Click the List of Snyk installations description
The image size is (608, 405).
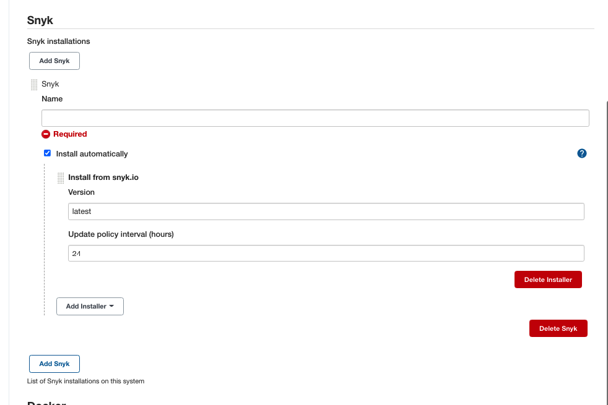(x=85, y=381)
